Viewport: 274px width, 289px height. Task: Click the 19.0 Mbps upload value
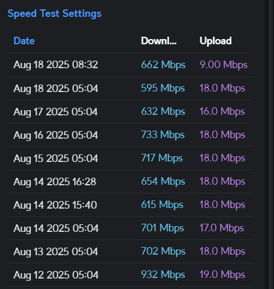coord(222,274)
